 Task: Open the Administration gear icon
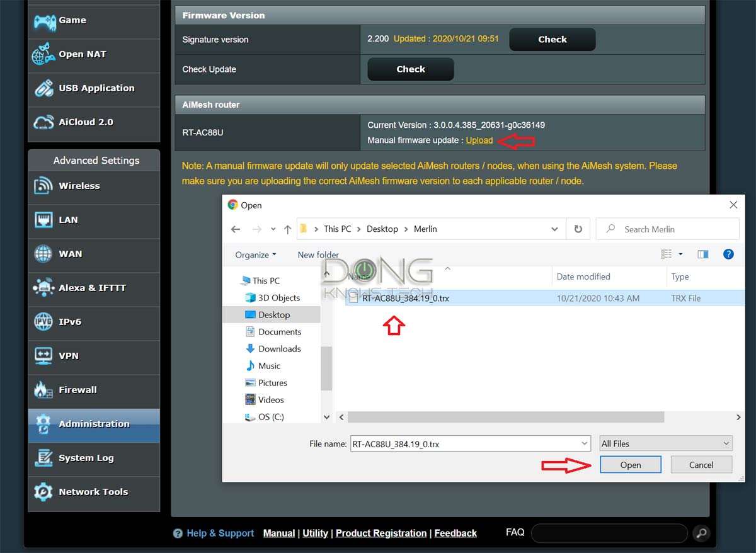pyautogui.click(x=43, y=425)
